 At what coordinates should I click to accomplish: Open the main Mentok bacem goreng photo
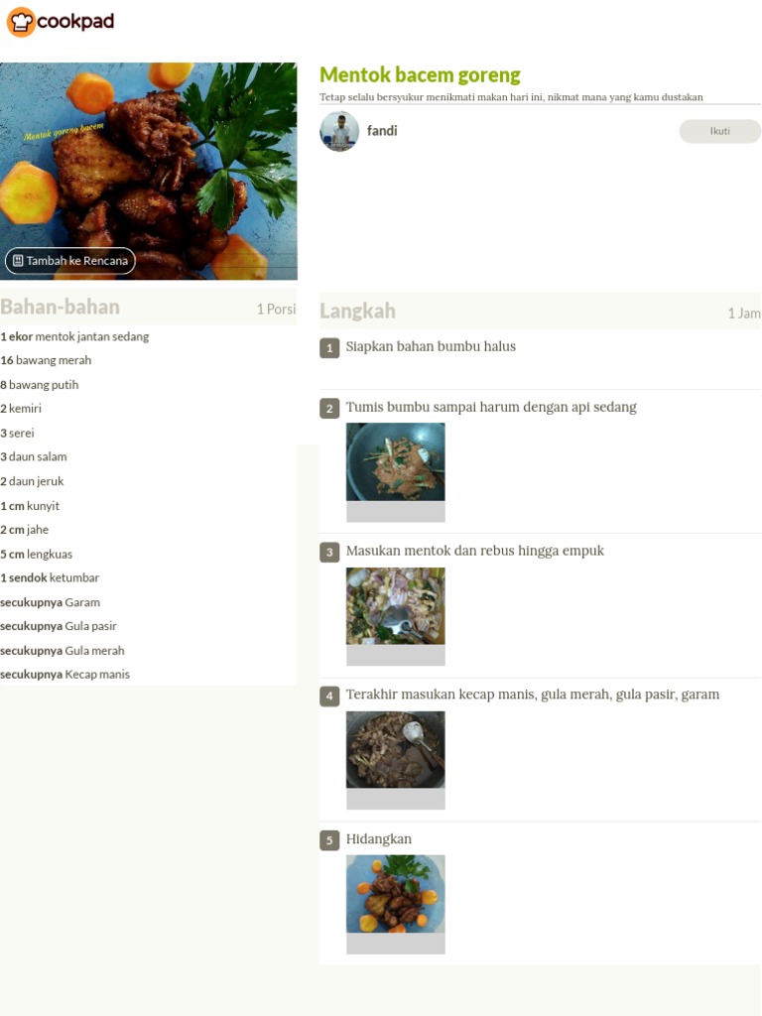[x=149, y=171]
